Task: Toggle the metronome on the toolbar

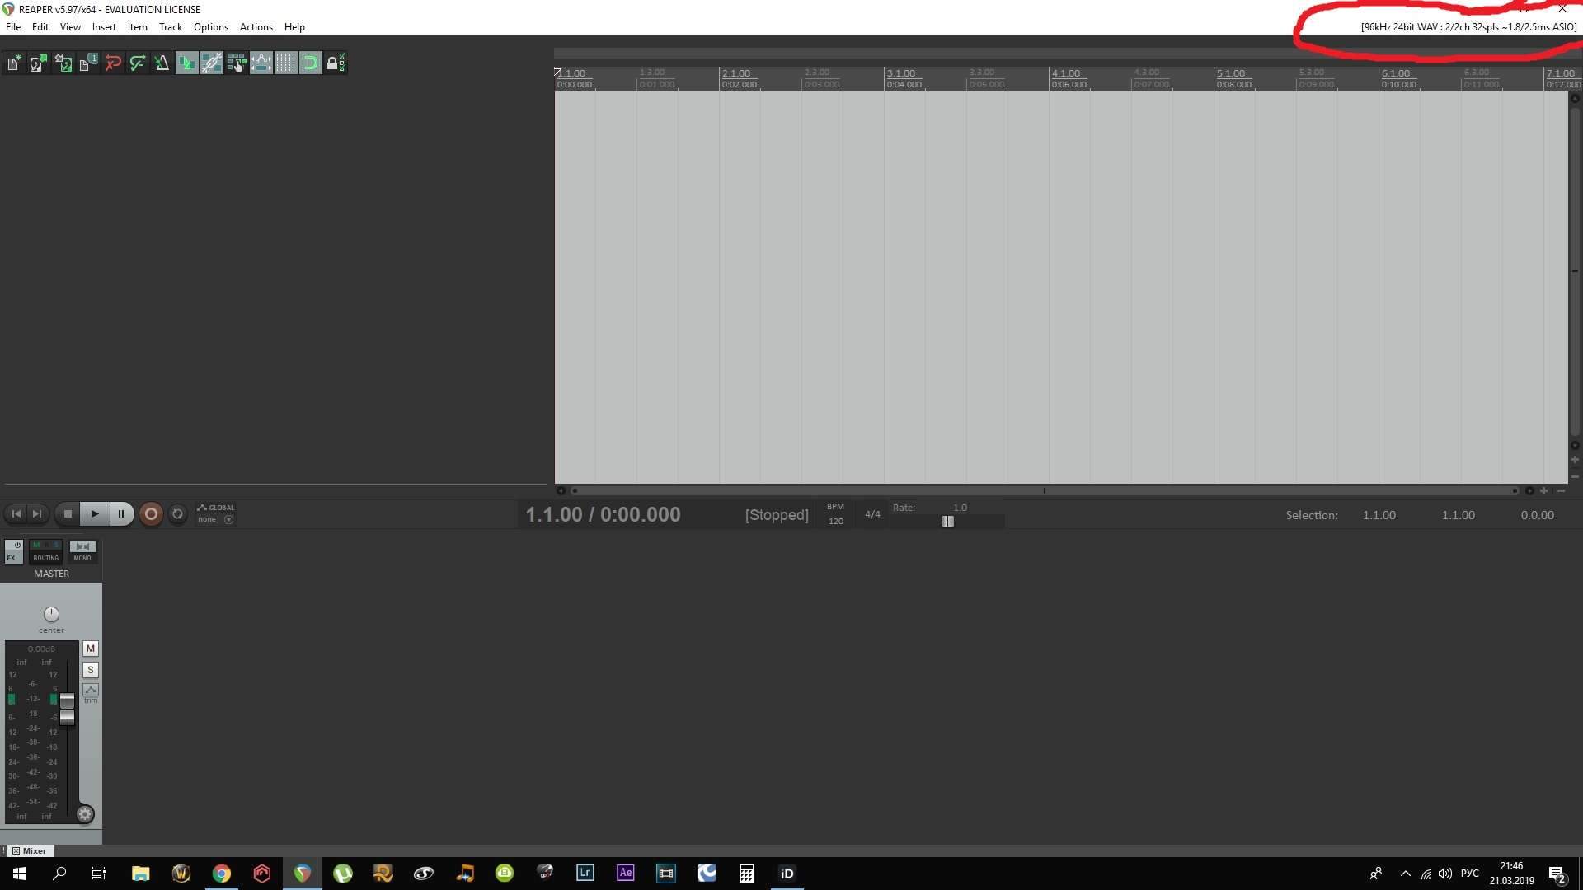Action: click(162, 63)
